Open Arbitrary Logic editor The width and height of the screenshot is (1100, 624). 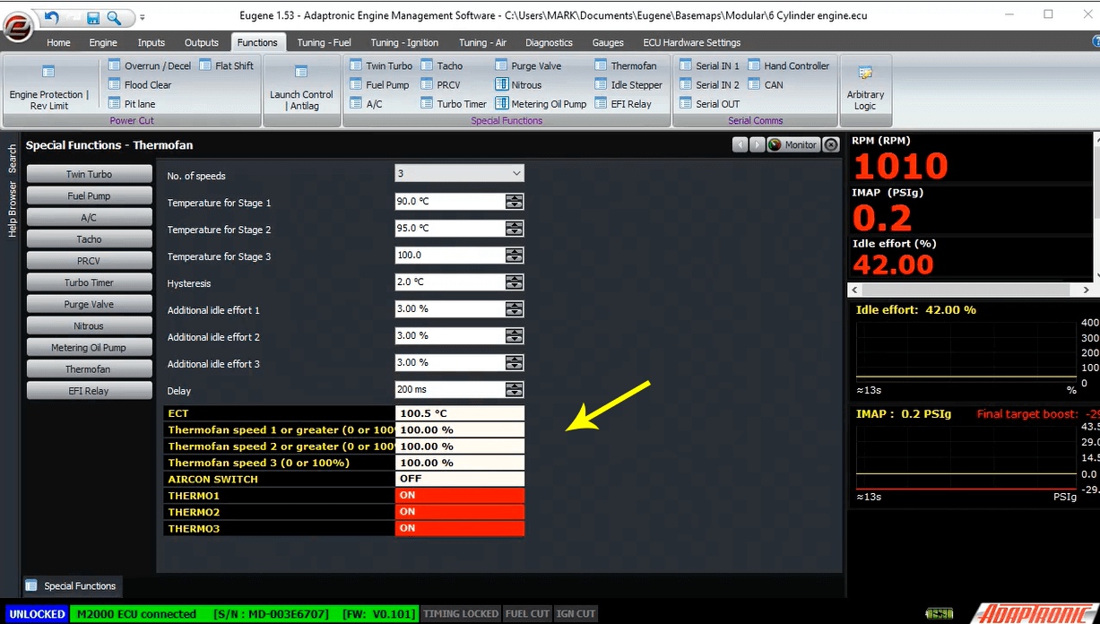865,88
